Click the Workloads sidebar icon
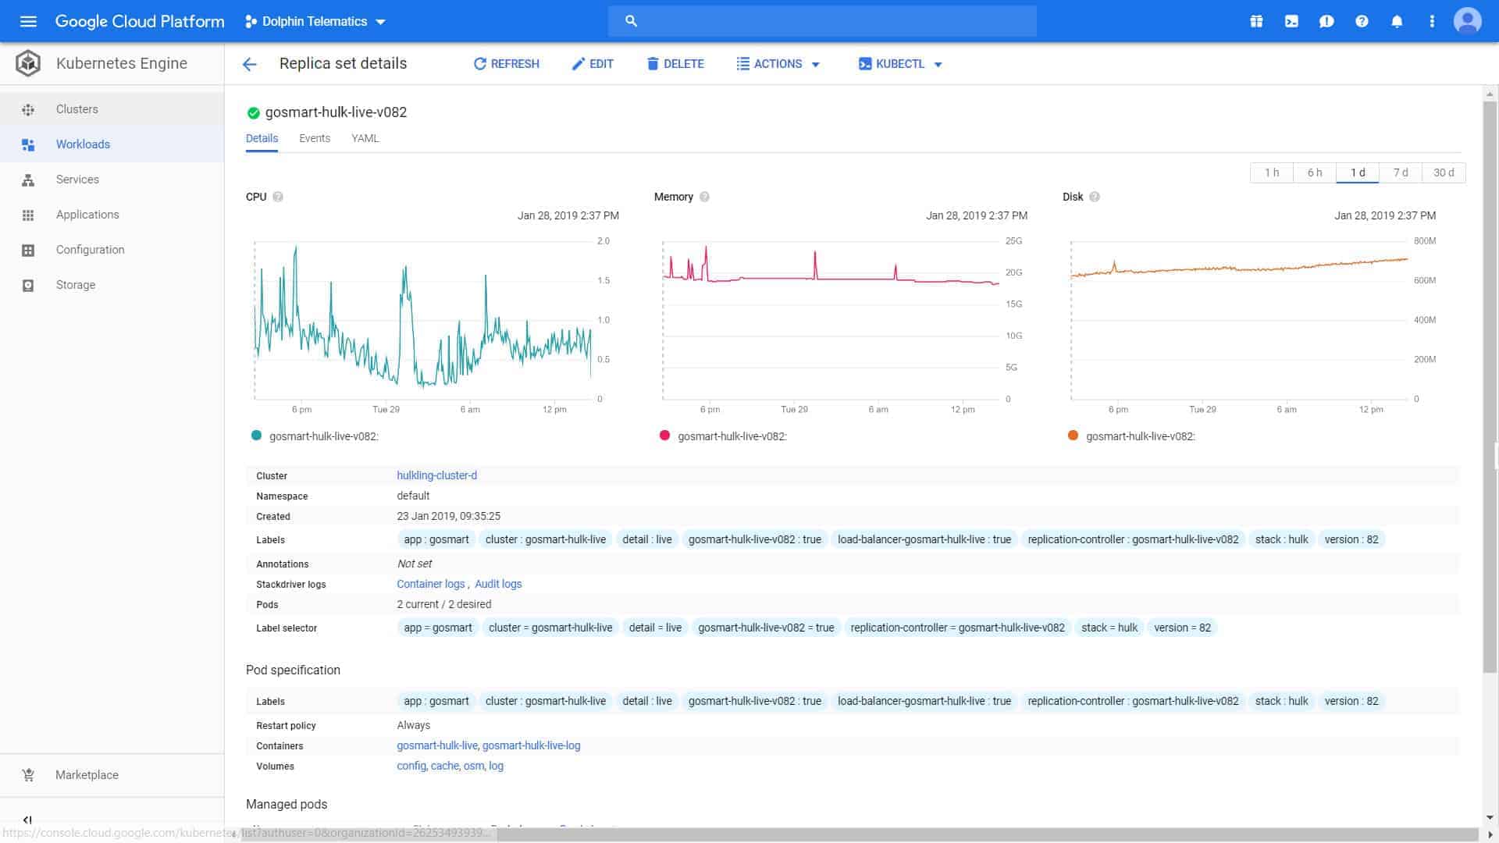 tap(28, 144)
